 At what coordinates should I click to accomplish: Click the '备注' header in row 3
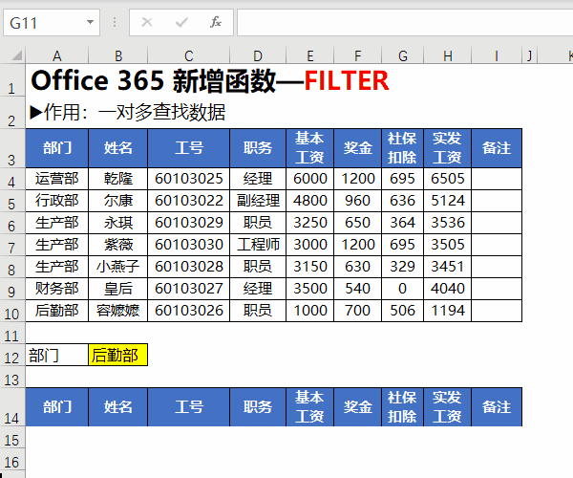coord(497,148)
